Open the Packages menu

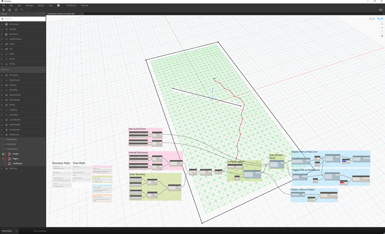[x=29, y=5]
